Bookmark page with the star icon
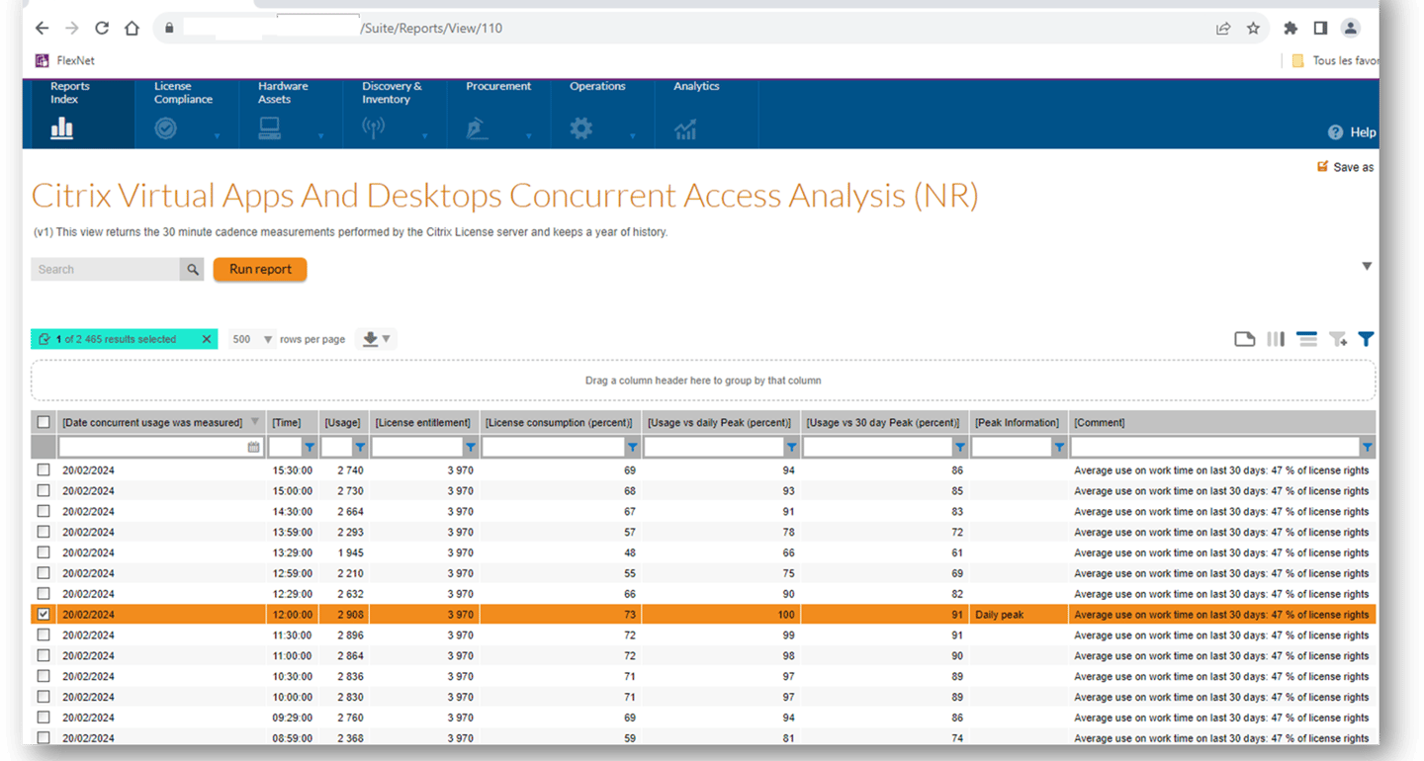The width and height of the screenshot is (1424, 761). pyautogui.click(x=1253, y=29)
